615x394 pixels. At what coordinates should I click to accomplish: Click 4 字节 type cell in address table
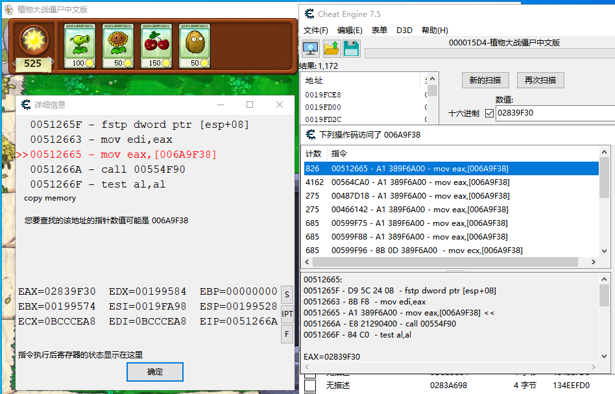(525, 386)
